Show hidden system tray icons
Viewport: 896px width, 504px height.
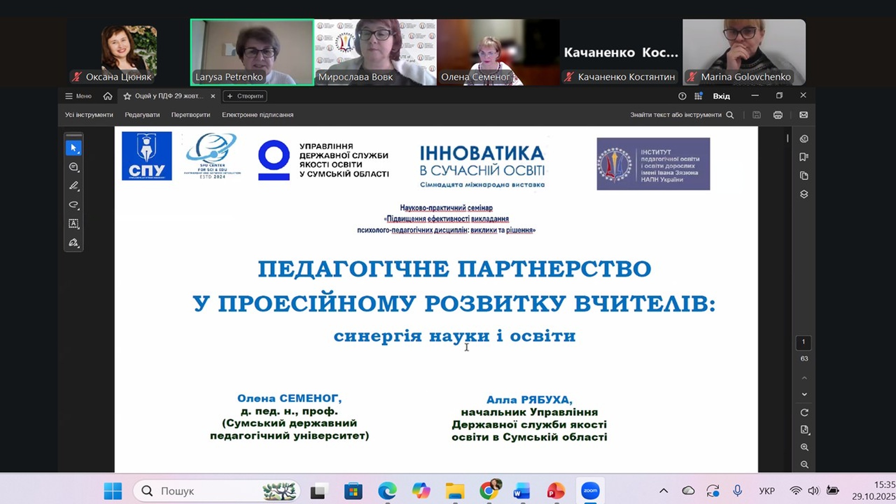663,491
